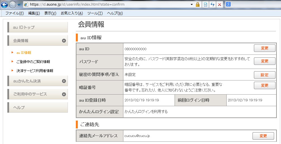Open the ヘルプ(H) menu
The height and width of the screenshot is (144, 281).
(x=115, y=13)
